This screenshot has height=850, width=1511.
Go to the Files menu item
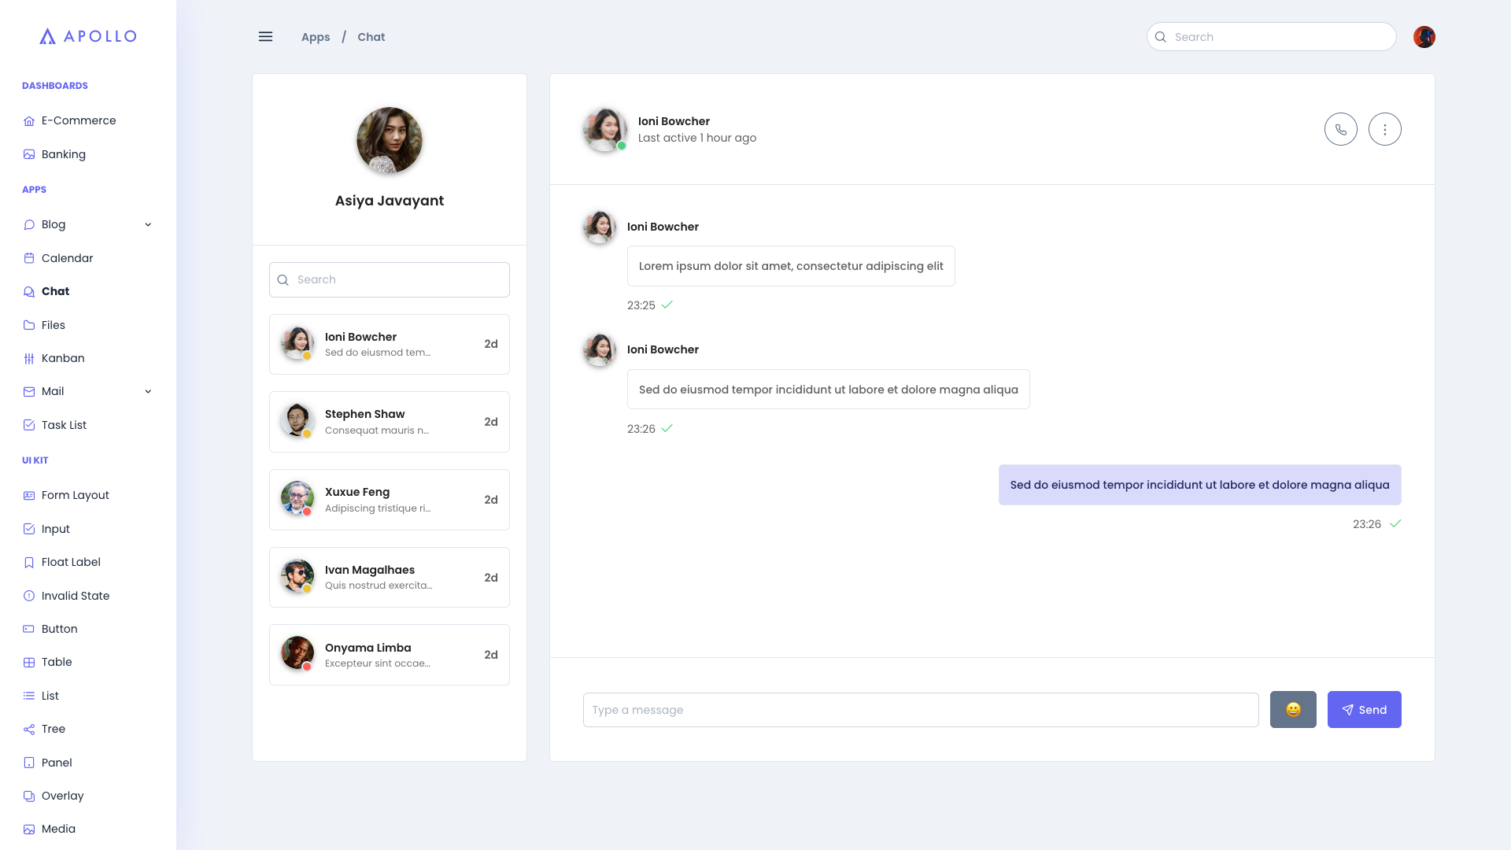click(x=53, y=325)
